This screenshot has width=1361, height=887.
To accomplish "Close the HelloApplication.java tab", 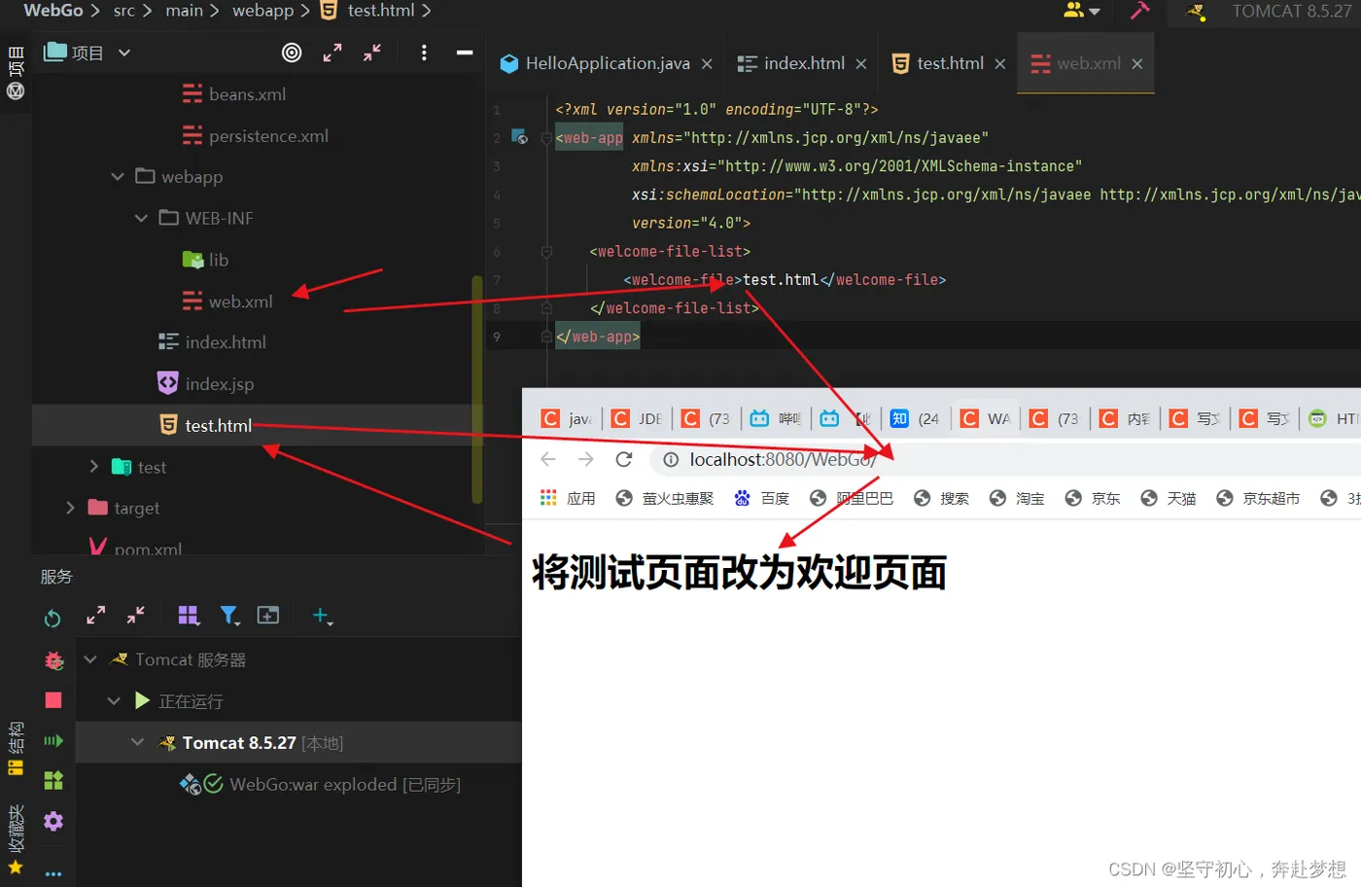I will (707, 64).
